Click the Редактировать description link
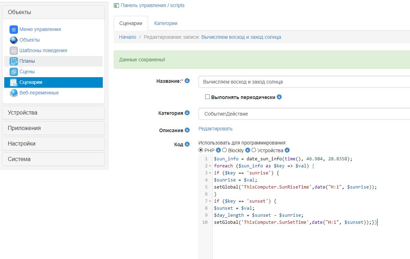 coord(215,129)
